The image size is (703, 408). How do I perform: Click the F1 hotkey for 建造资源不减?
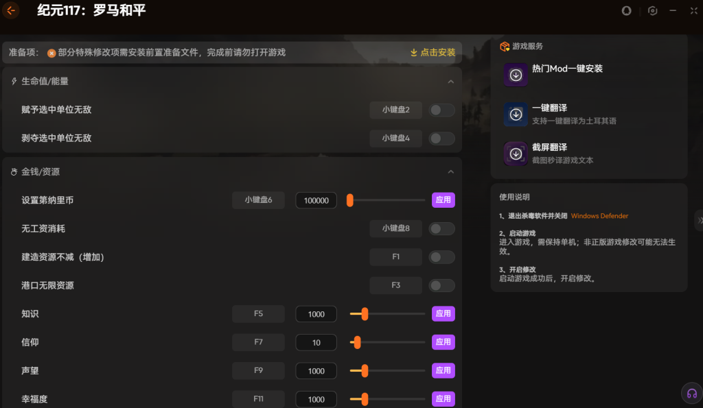pyautogui.click(x=395, y=257)
